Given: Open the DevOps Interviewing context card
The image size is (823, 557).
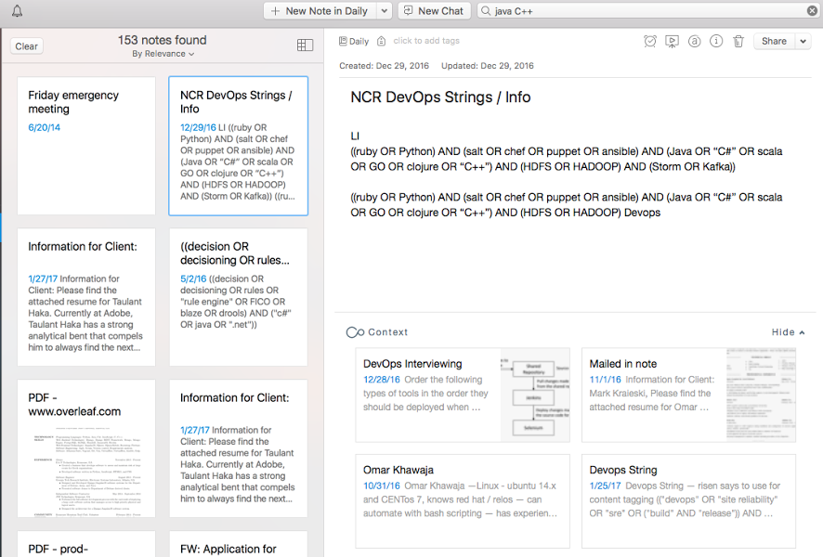Looking at the screenshot, I should click(x=463, y=395).
